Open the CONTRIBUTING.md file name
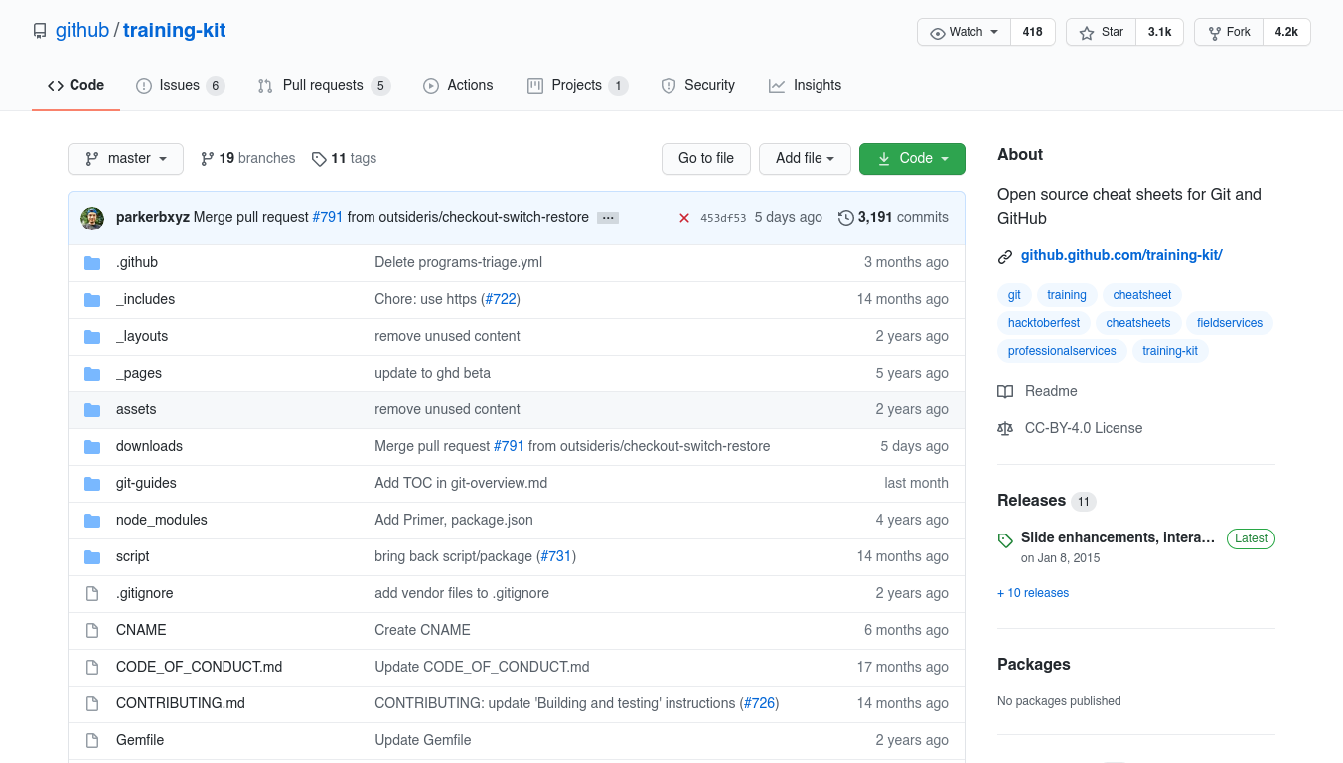 coord(181,703)
